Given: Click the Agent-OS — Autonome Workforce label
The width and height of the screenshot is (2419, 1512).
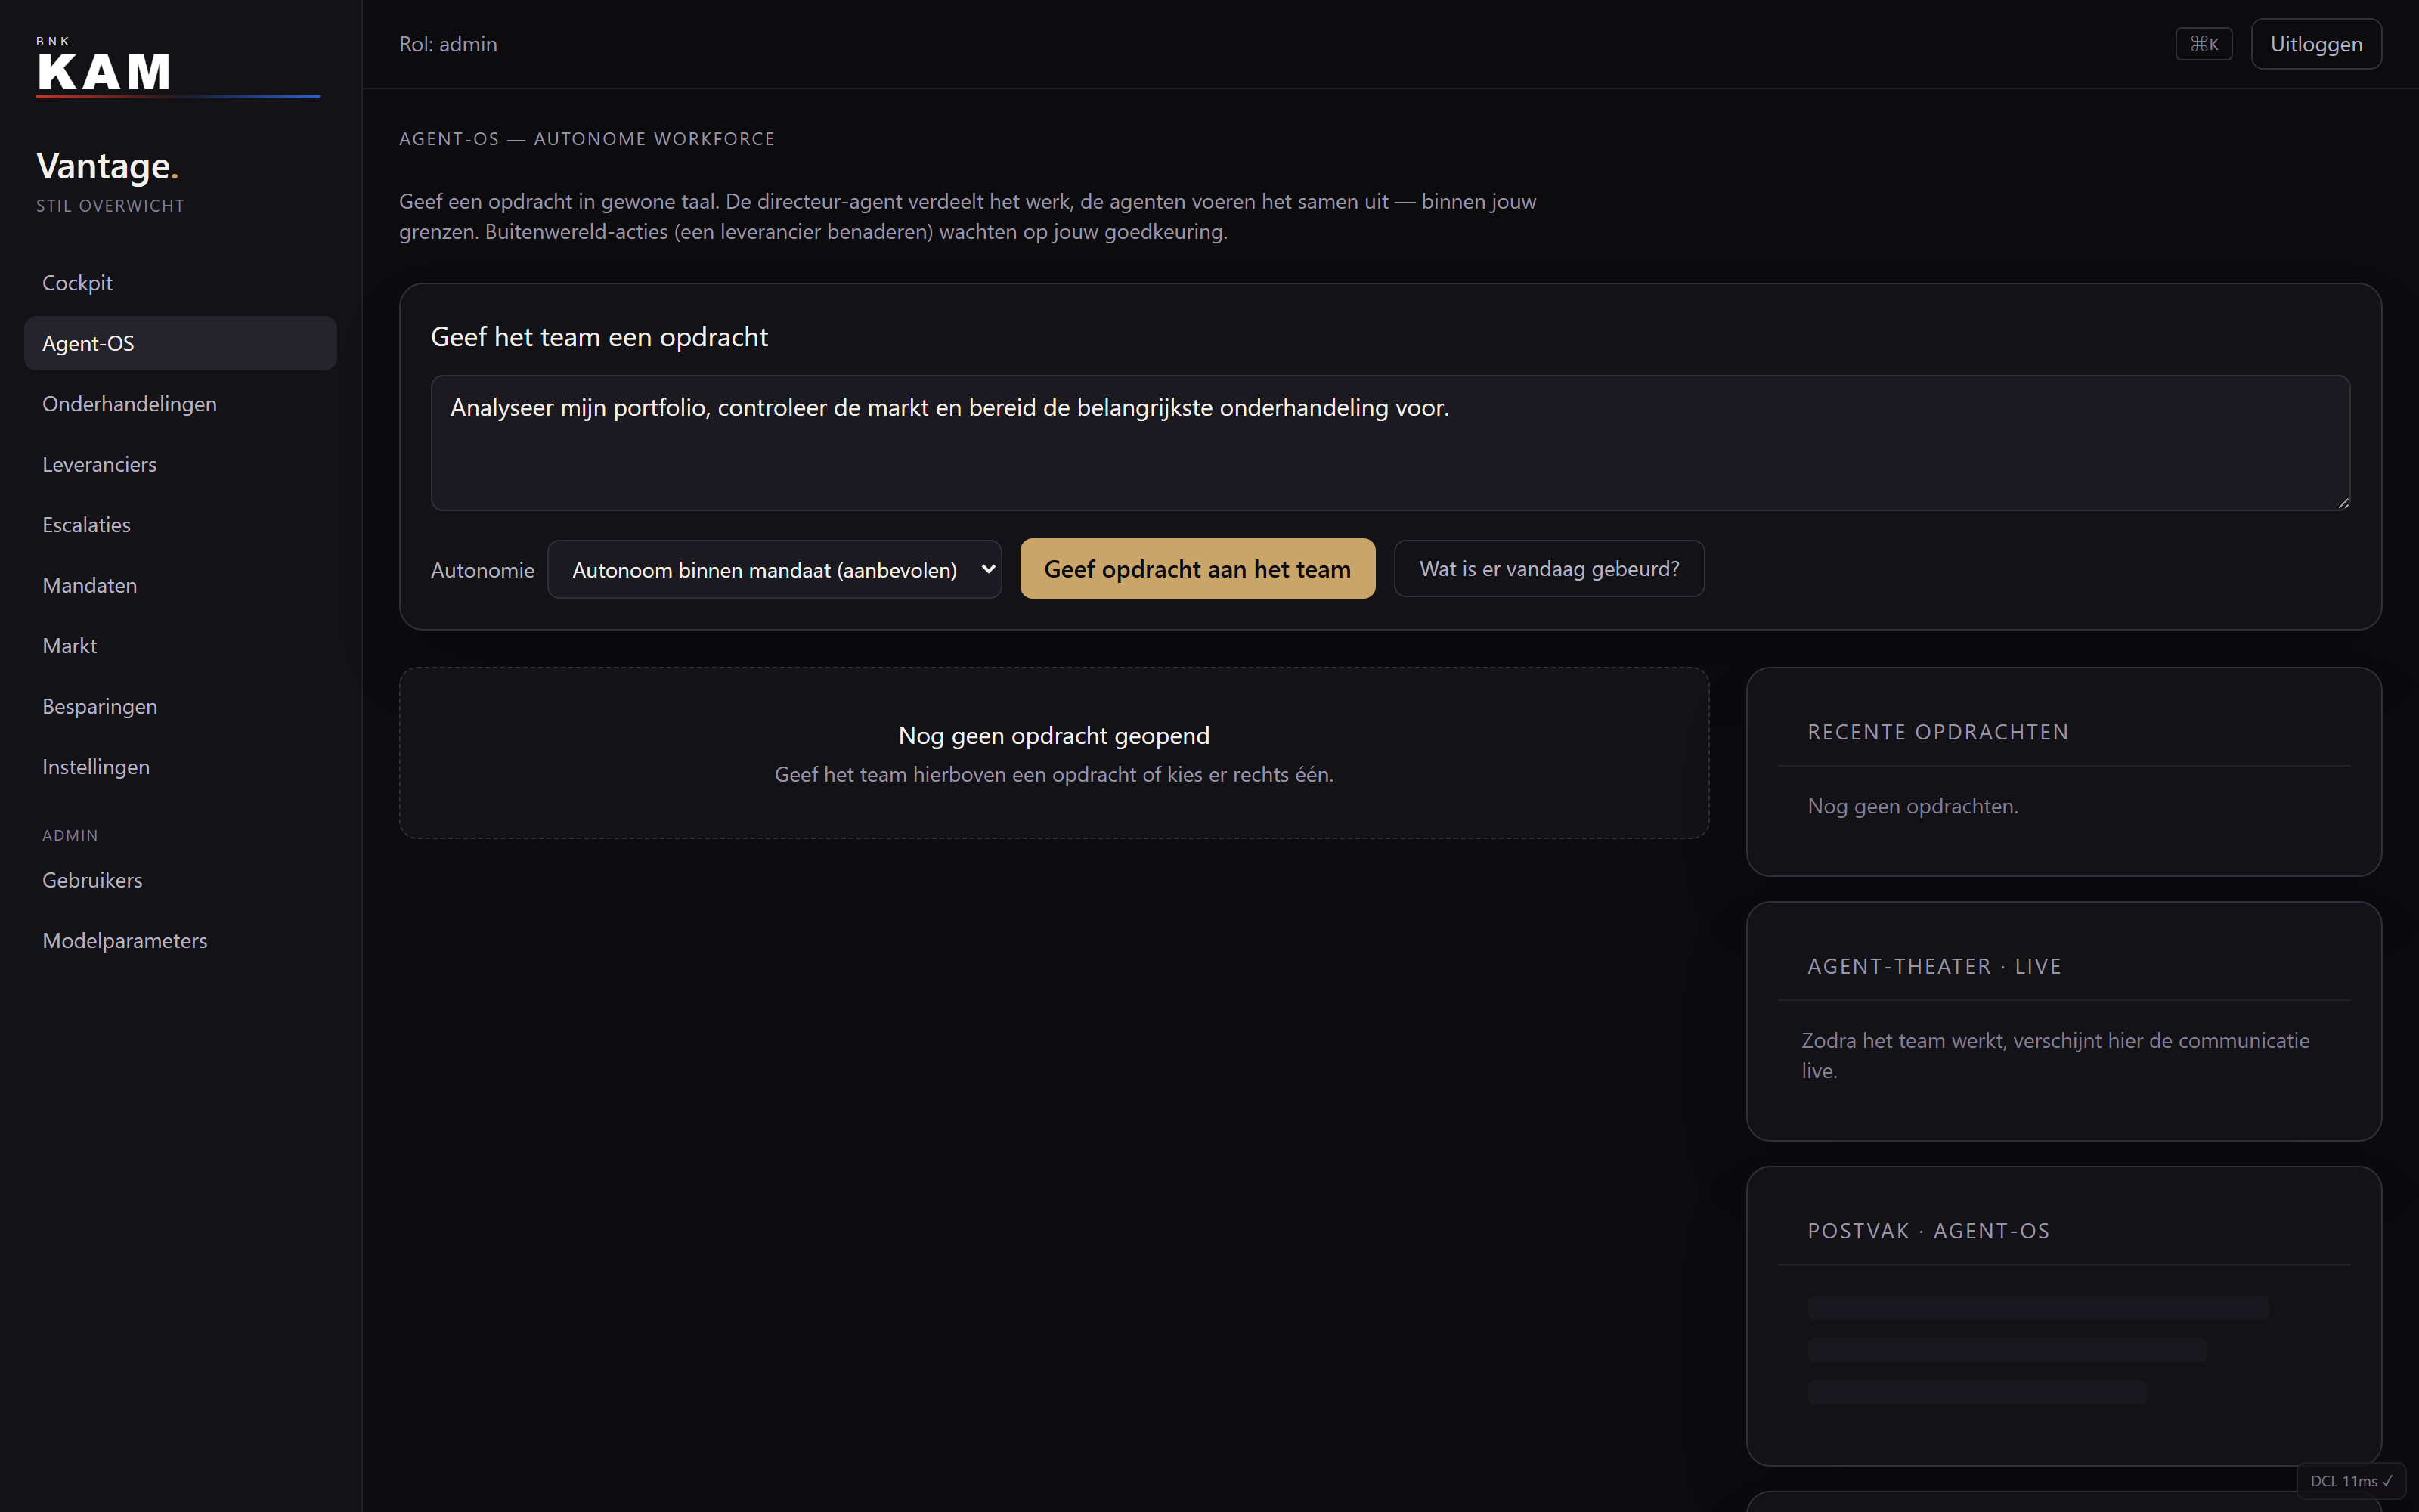Looking at the screenshot, I should tap(587, 139).
